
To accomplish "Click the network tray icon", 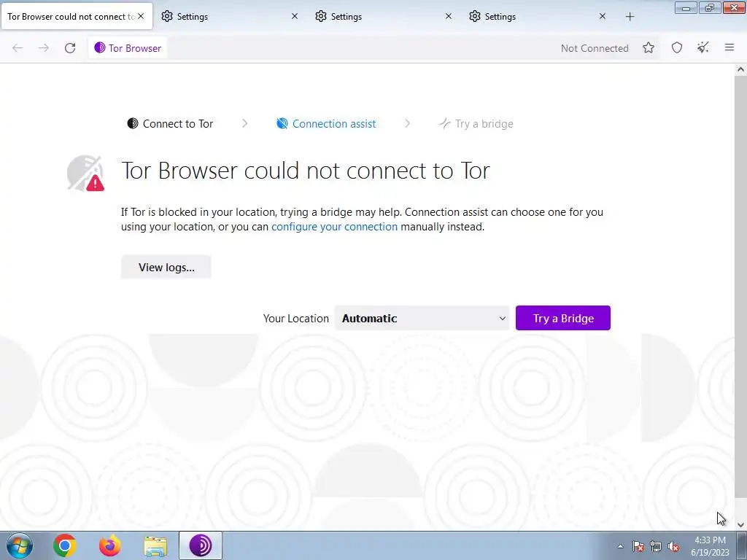I will coord(656,547).
